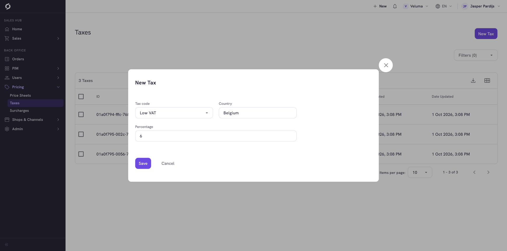Open the Veluma organization switcher
The height and width of the screenshot is (251, 507).
pyautogui.click(x=416, y=6)
